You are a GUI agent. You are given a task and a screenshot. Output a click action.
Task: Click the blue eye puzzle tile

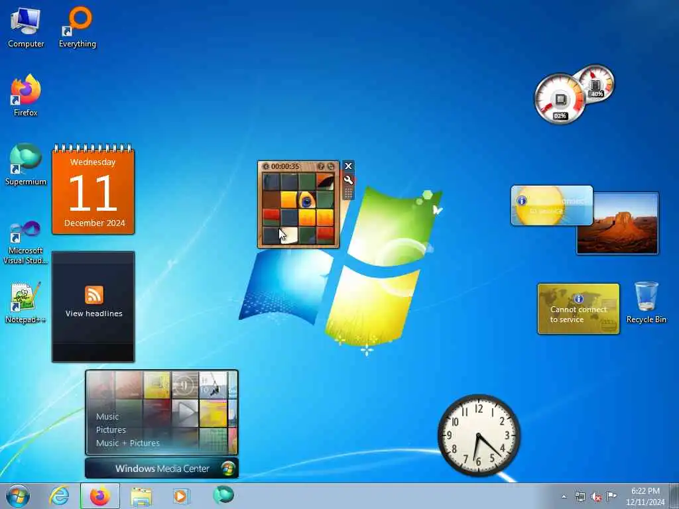tap(307, 200)
